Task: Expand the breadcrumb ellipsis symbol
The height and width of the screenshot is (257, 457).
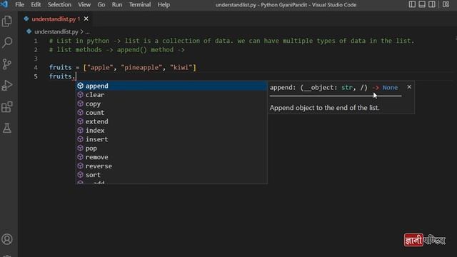Action: [87, 31]
